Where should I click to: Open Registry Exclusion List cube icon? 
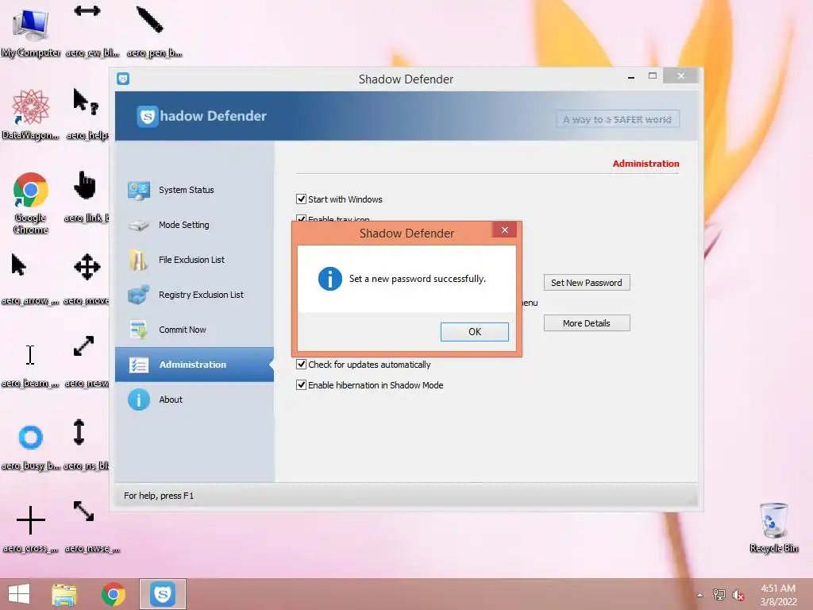click(139, 295)
